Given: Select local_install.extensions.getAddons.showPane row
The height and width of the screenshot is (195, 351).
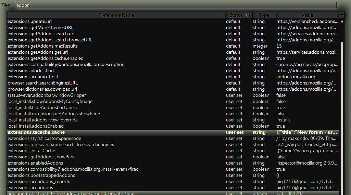Looking at the screenshot, I should click(173, 114).
